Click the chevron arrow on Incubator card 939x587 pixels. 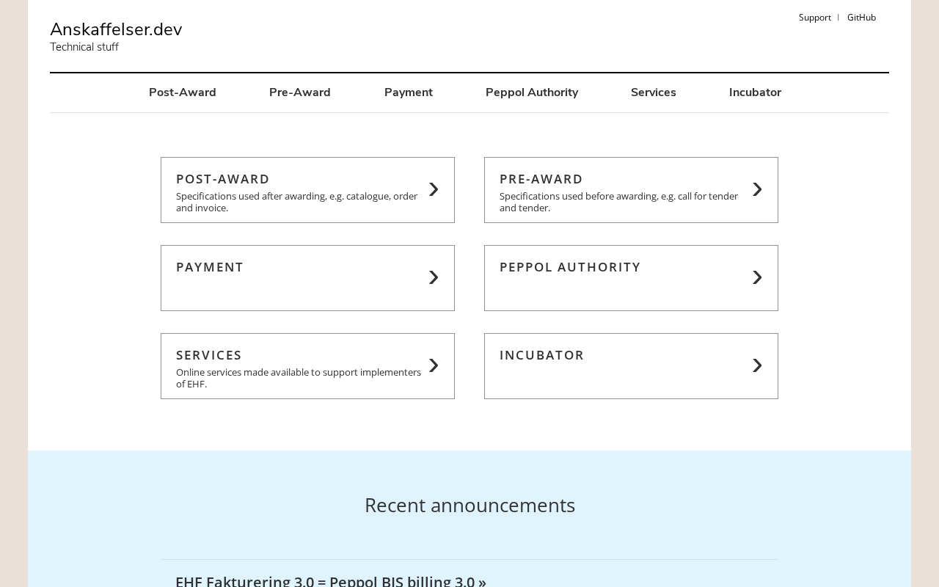757,366
